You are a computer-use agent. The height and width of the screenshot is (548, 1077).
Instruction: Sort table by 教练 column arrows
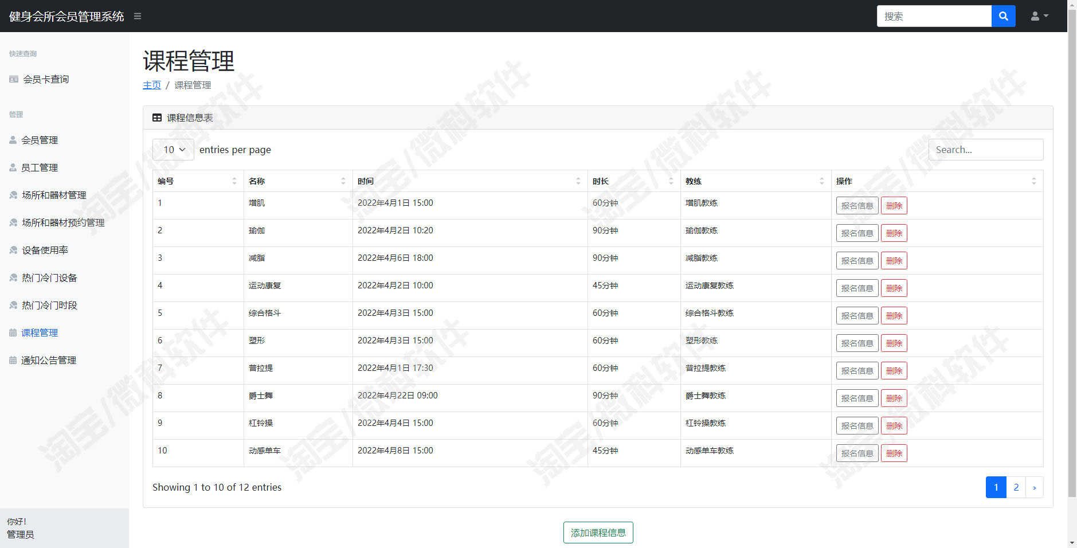(821, 181)
